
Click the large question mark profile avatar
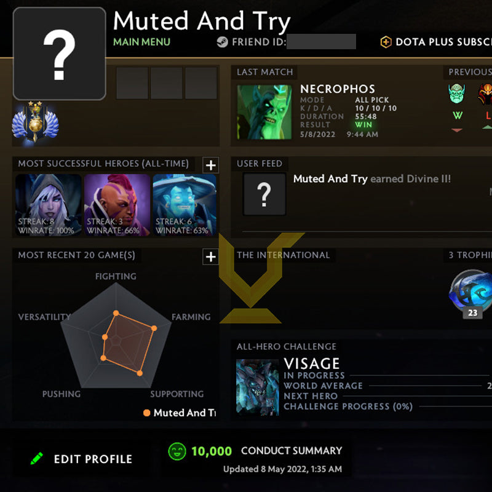[x=59, y=54]
